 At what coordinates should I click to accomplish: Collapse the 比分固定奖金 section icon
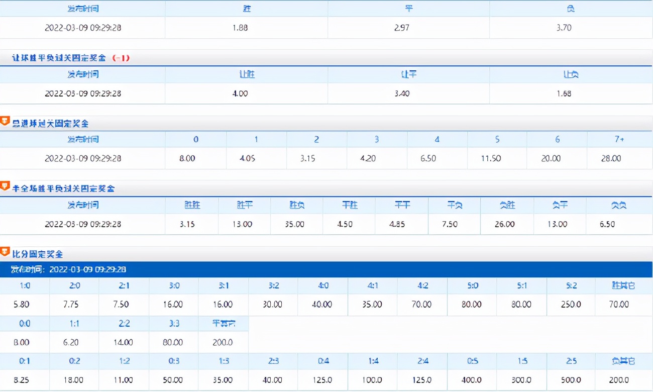[x=5, y=252]
